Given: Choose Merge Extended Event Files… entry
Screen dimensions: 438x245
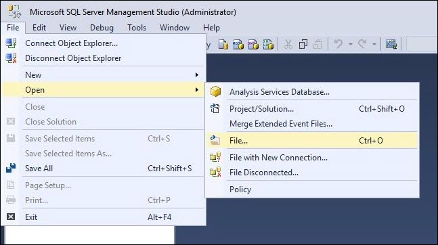Looking at the screenshot, I should coord(312,123).
